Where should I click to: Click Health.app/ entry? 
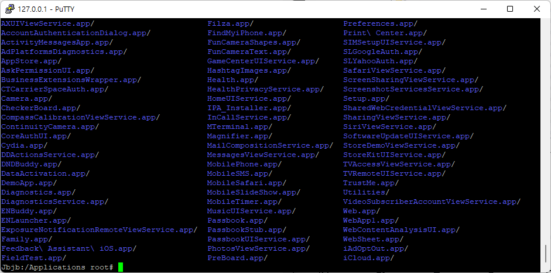232,80
